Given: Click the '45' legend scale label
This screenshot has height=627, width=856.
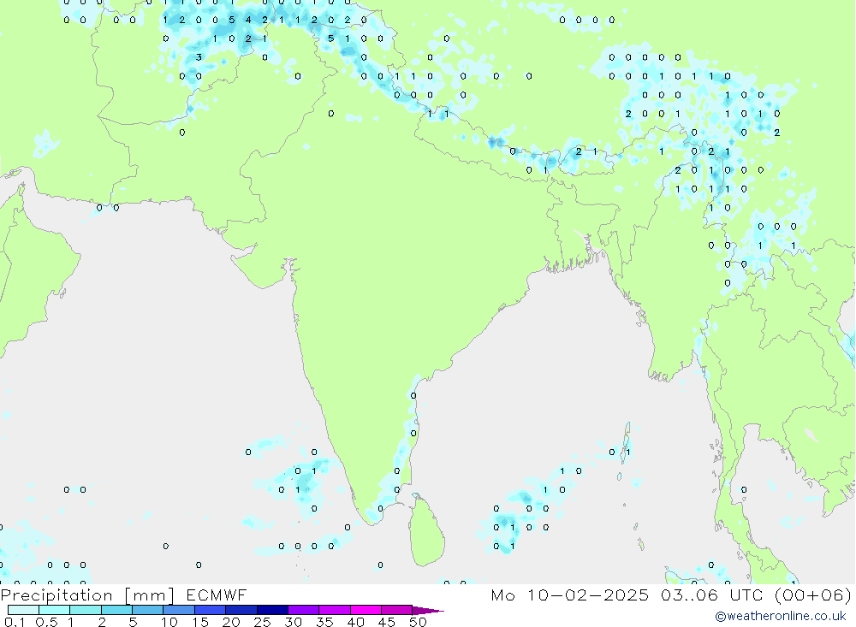Looking at the screenshot, I should pos(387,622).
